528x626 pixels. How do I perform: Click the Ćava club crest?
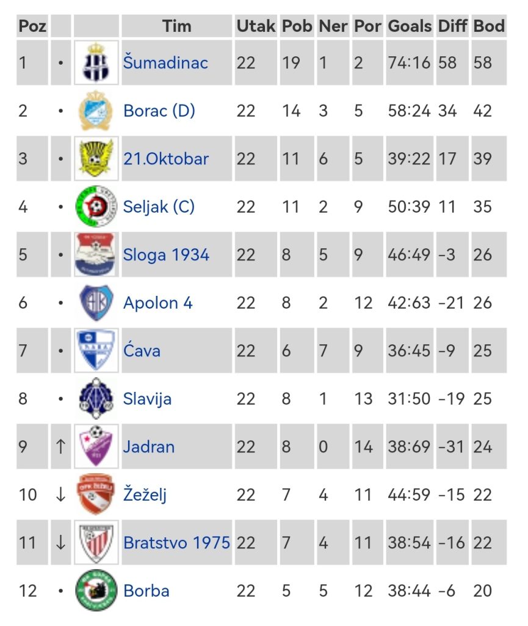point(96,350)
